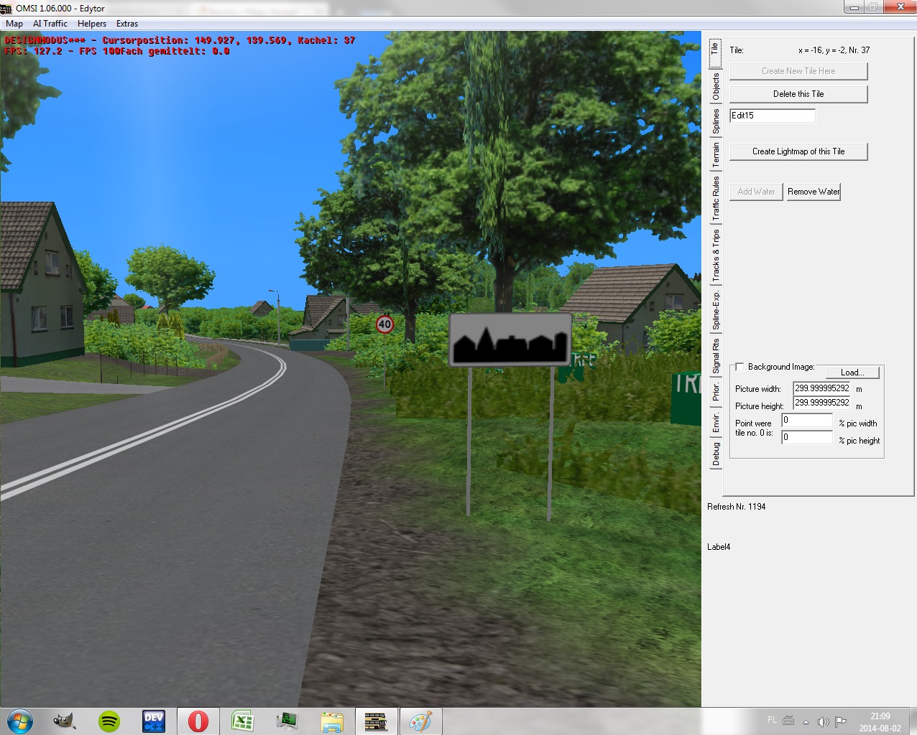Switch to the Traffic Rules tab

click(x=716, y=198)
